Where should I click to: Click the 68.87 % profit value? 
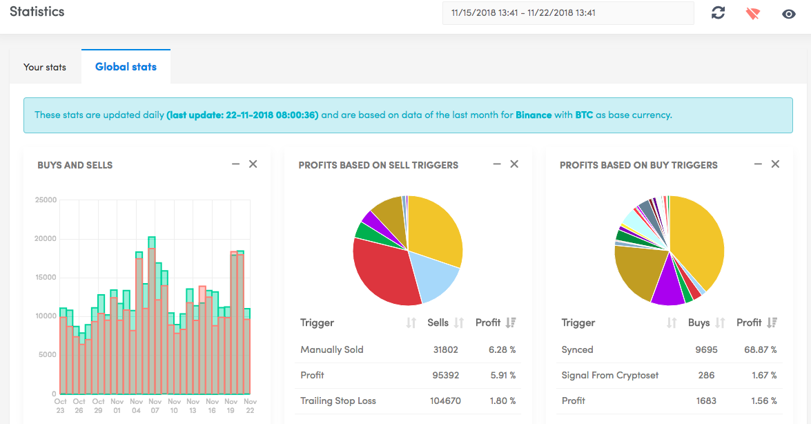point(761,349)
